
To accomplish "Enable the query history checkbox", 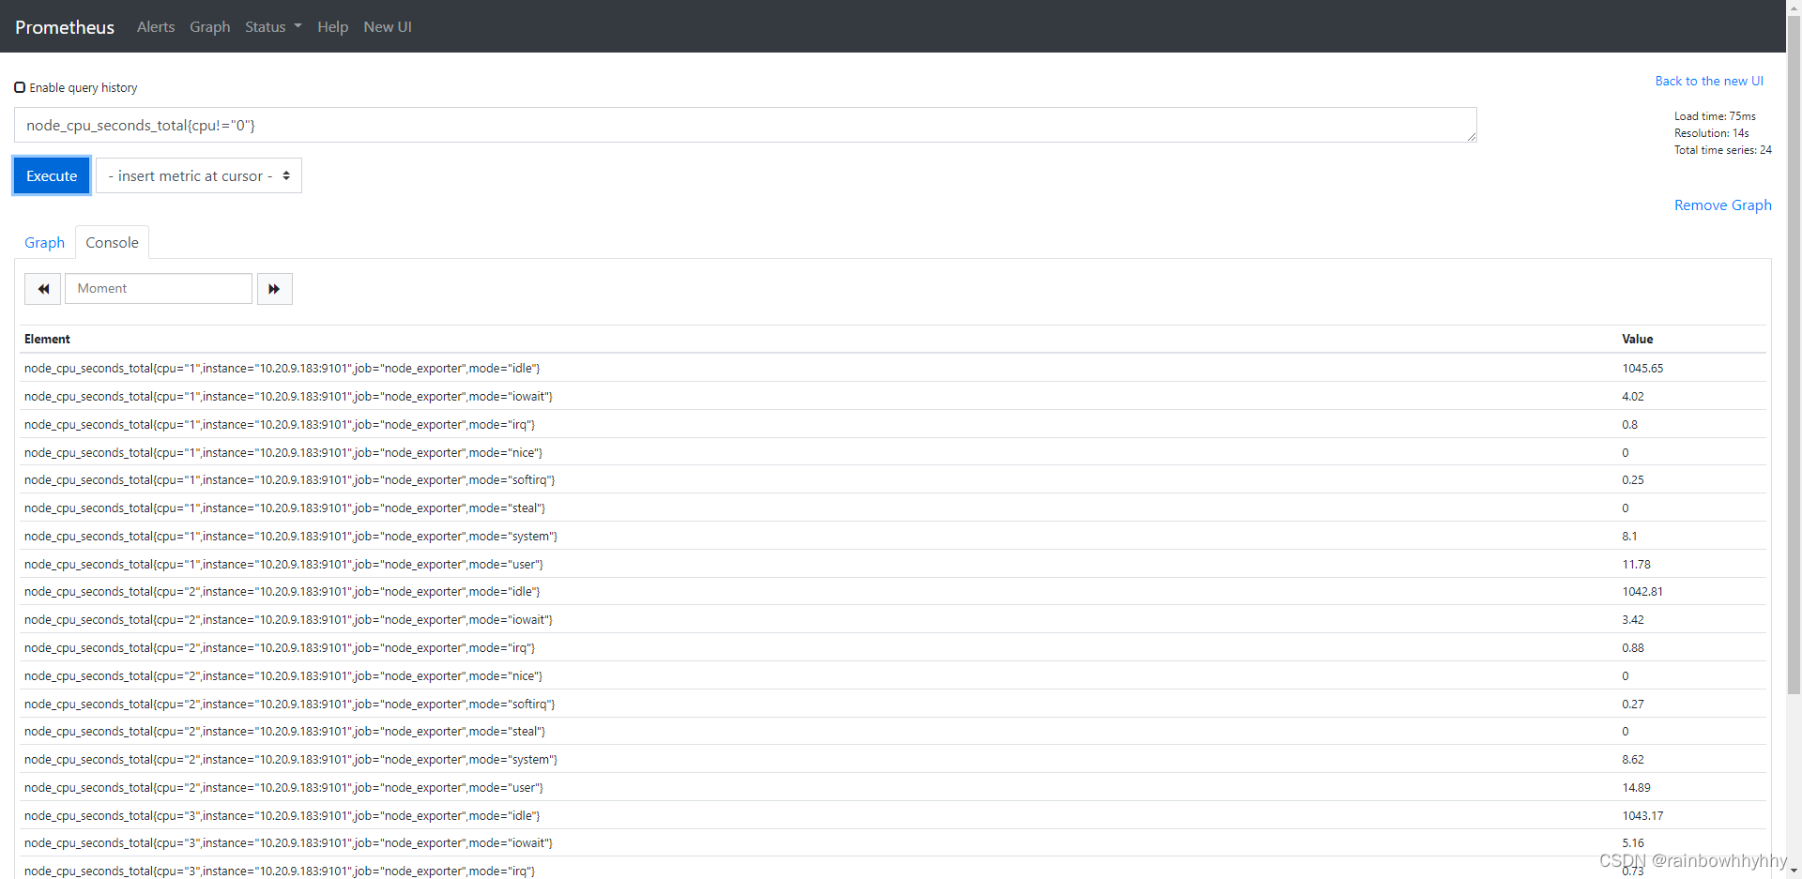I will coord(20,87).
